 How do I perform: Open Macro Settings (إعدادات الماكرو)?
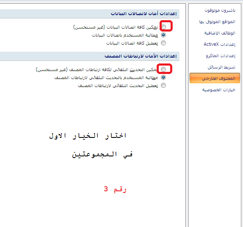pos(221,56)
